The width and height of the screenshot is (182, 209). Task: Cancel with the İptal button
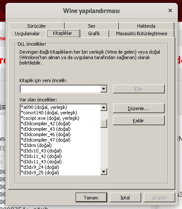click(125, 198)
